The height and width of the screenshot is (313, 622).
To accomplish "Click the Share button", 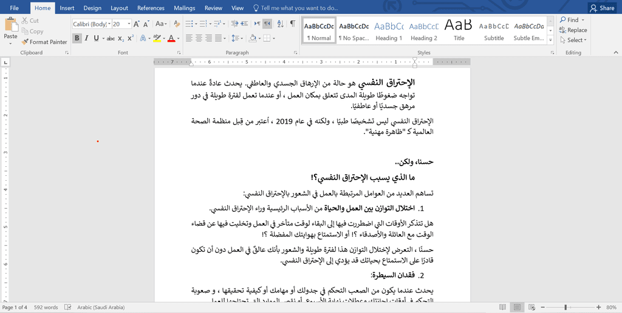I will 603,8.
